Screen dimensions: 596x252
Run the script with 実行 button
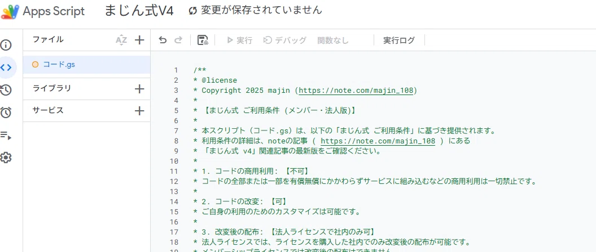pos(239,40)
